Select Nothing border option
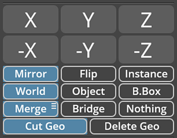Viewport: 177px width, 138px height. (x=146, y=109)
